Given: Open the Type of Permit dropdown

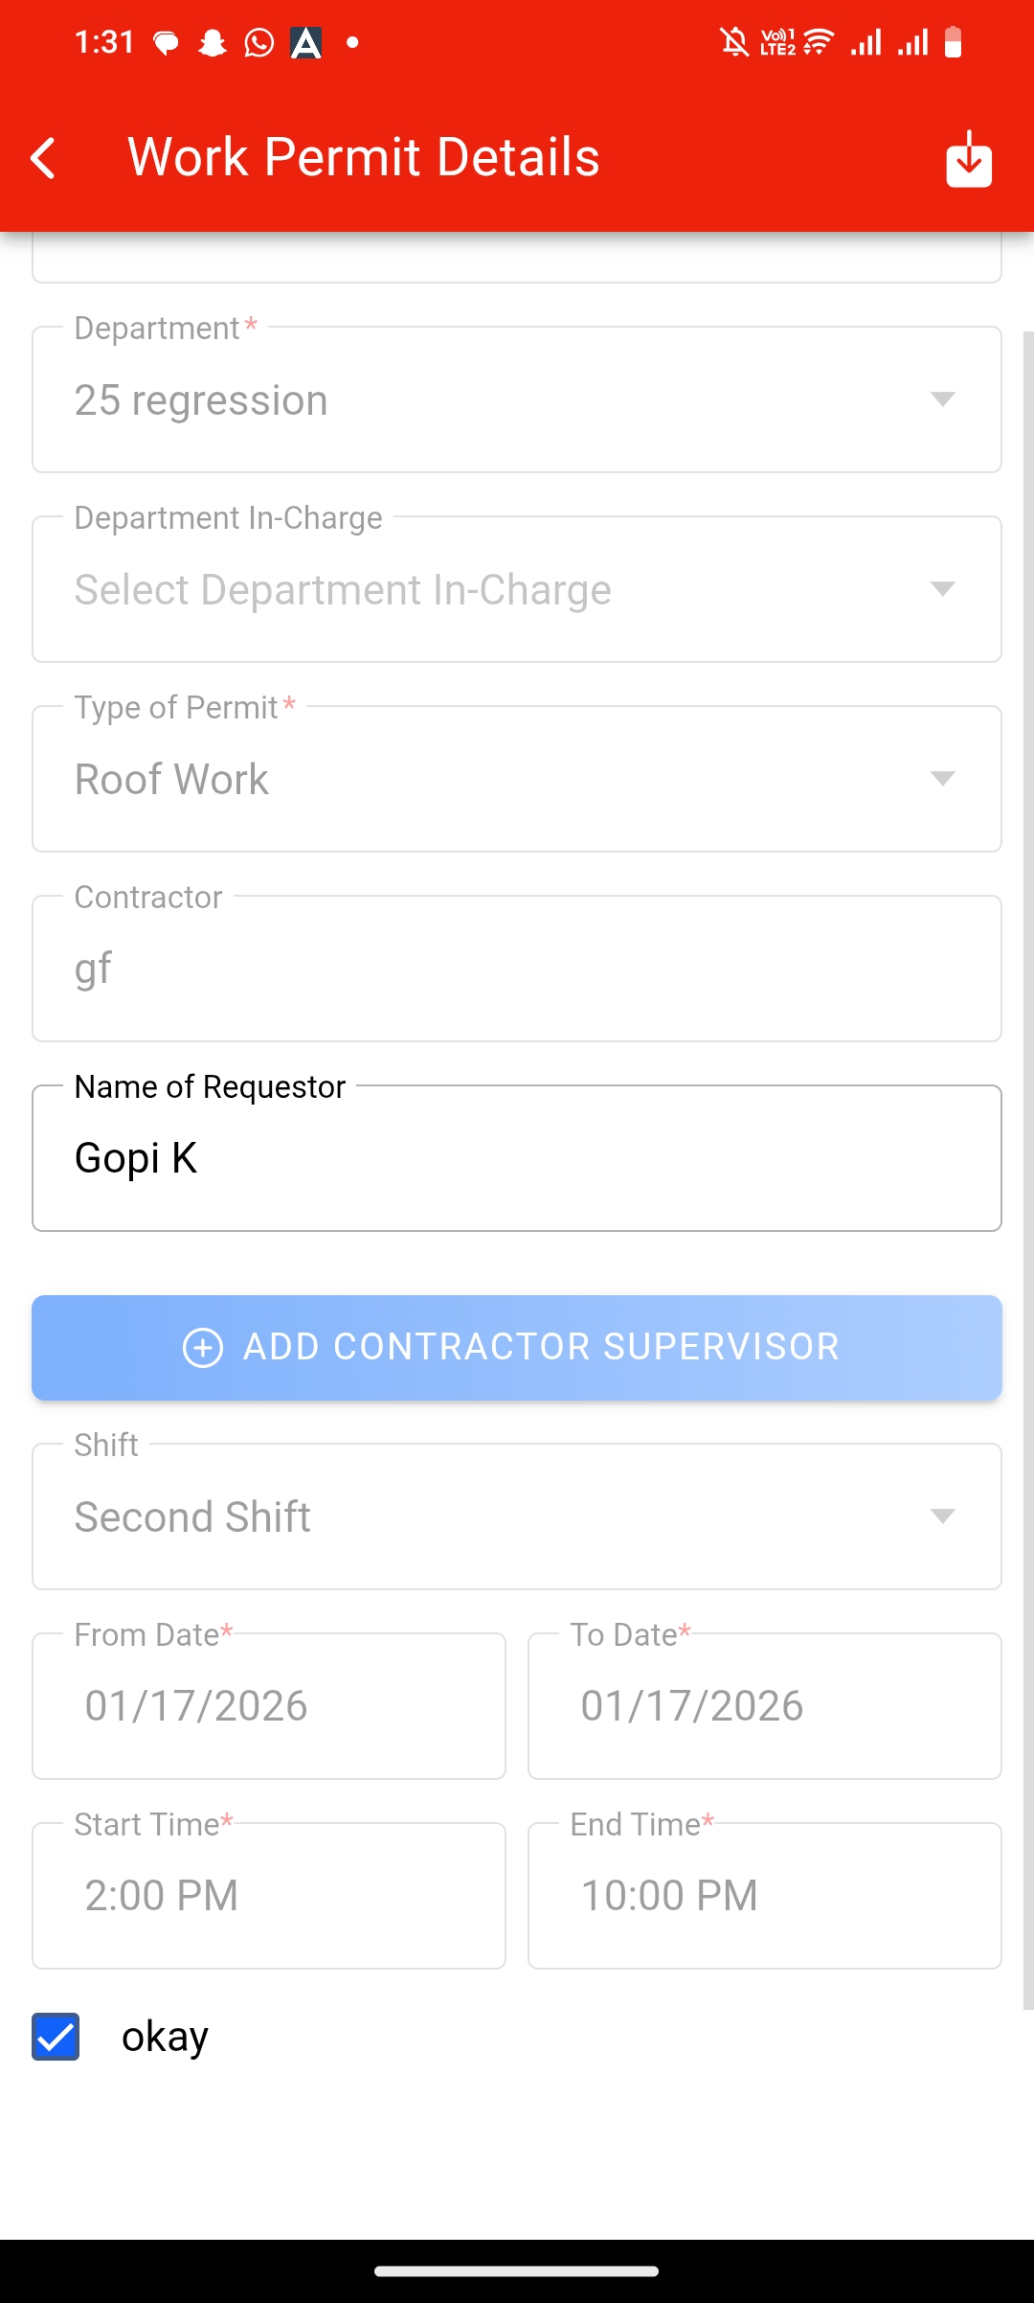Looking at the screenshot, I should [517, 780].
